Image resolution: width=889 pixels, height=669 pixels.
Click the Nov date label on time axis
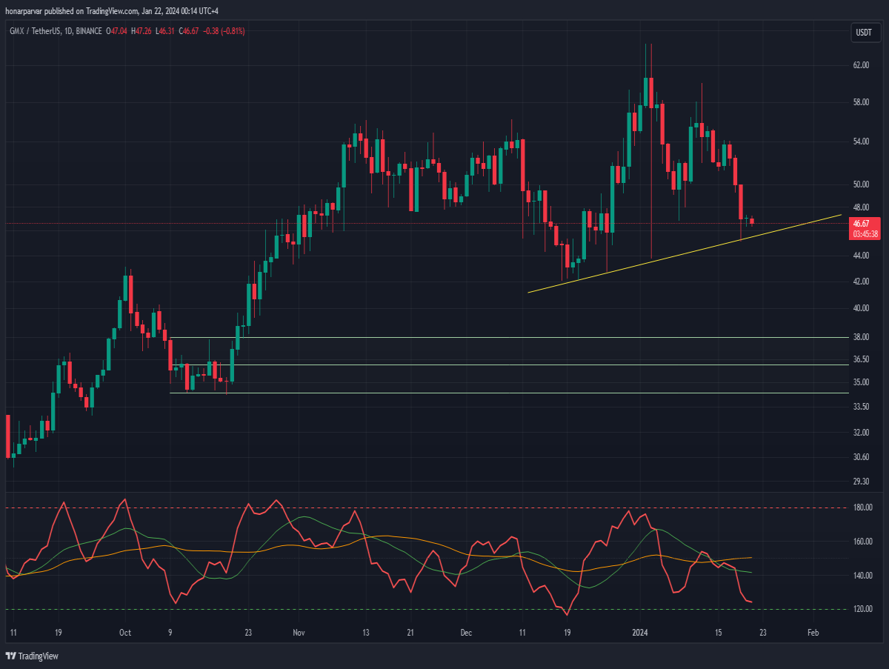pyautogui.click(x=299, y=633)
